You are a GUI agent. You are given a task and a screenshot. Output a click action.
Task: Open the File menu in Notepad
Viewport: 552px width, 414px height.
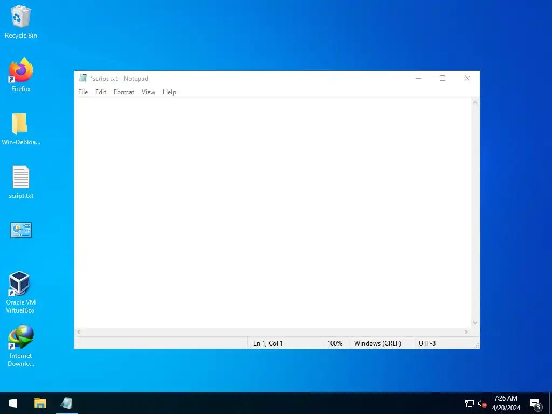pos(83,92)
